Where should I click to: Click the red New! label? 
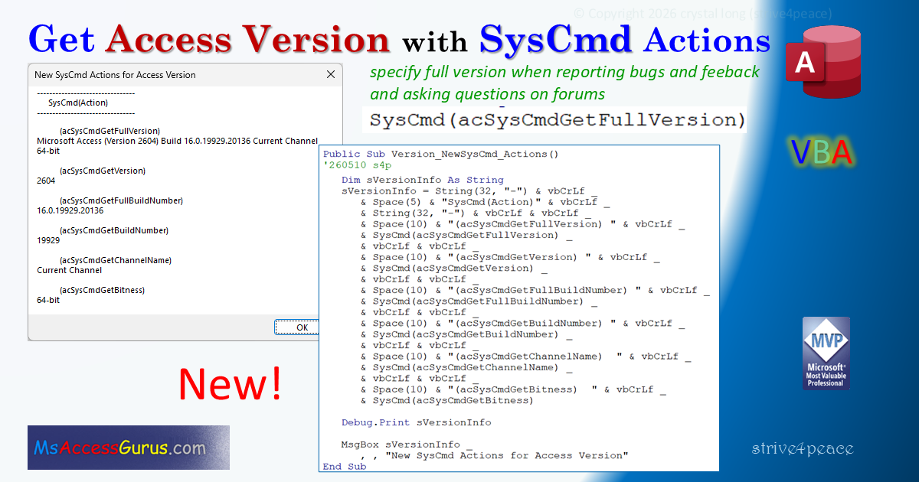pyautogui.click(x=230, y=384)
